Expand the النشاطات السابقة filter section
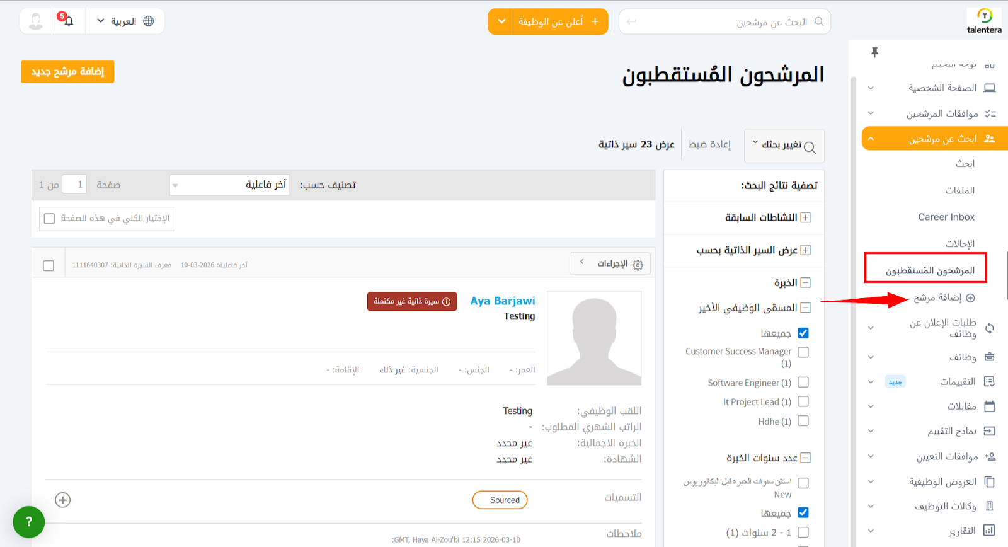Screen dimensions: 1008x547 (x=805, y=217)
